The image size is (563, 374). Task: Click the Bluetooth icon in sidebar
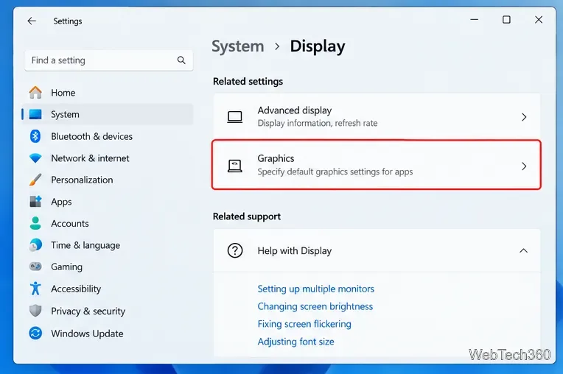point(35,136)
